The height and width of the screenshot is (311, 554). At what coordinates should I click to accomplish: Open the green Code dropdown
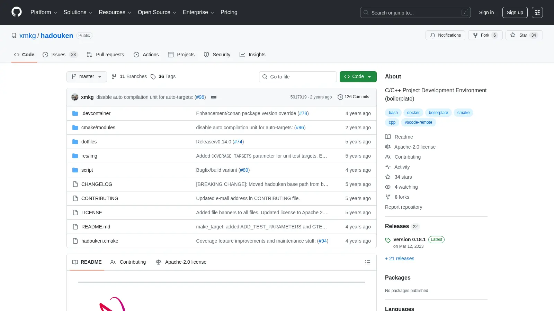tap(358, 77)
